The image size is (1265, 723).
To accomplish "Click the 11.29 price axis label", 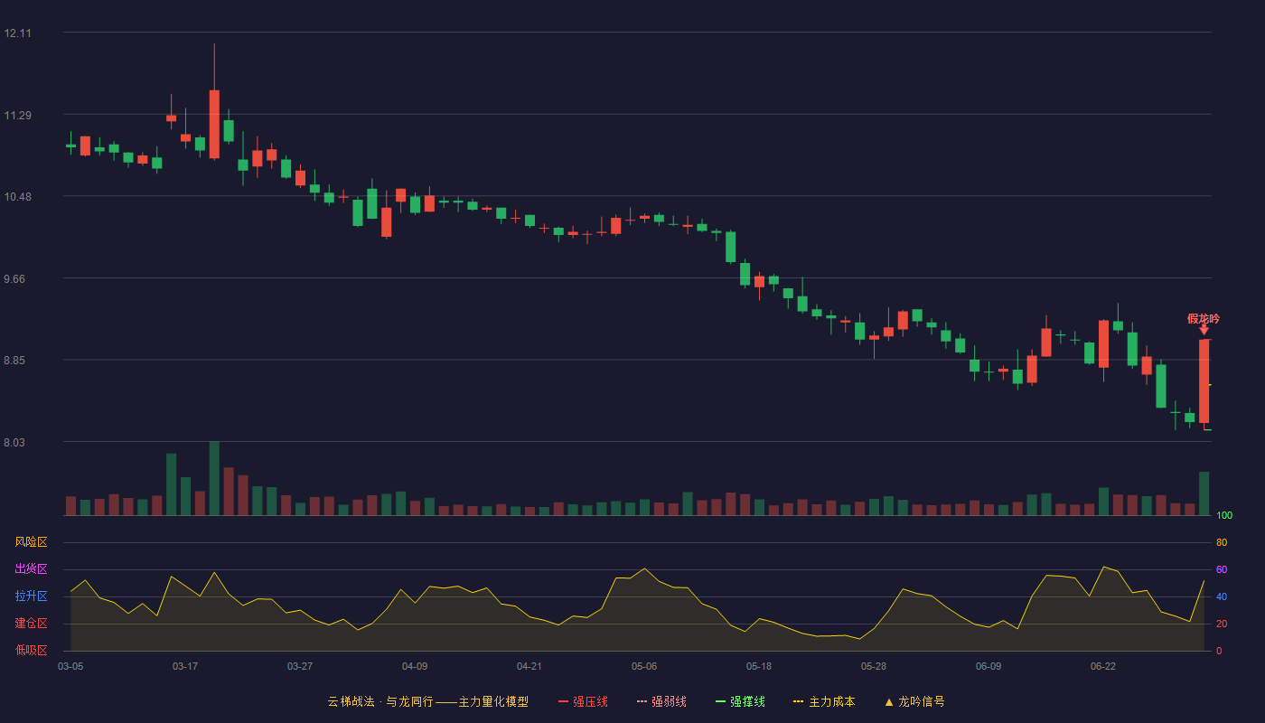I will [17, 116].
